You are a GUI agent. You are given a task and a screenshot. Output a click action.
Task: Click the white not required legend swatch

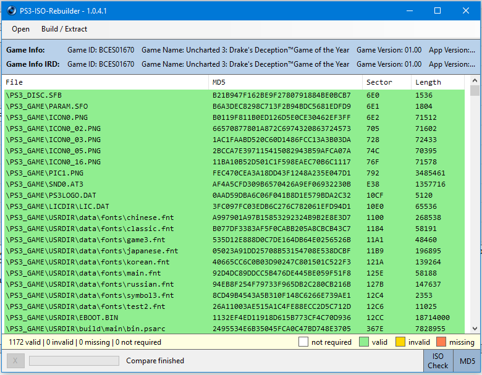pyautogui.click(x=303, y=342)
